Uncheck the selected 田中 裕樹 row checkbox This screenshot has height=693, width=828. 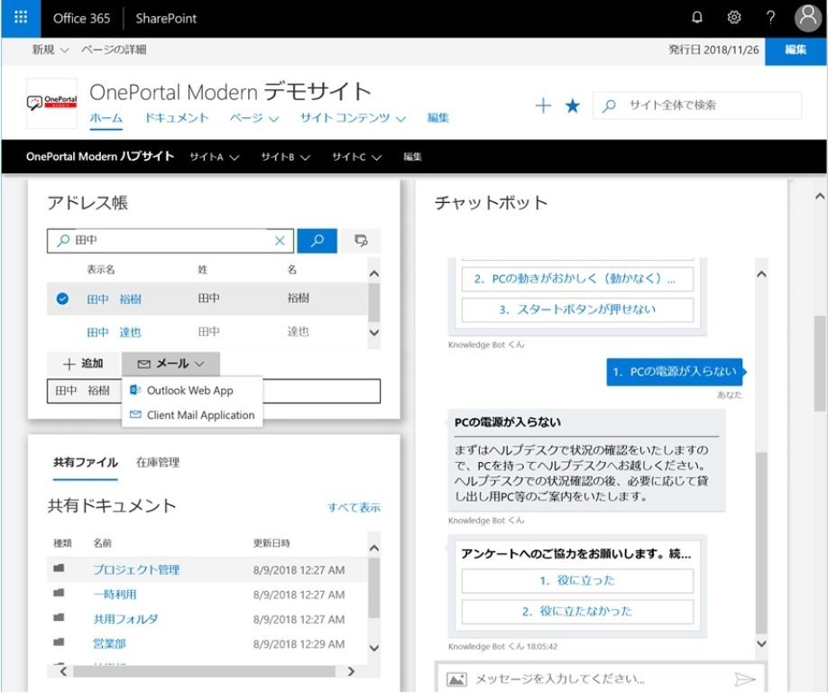[62, 299]
